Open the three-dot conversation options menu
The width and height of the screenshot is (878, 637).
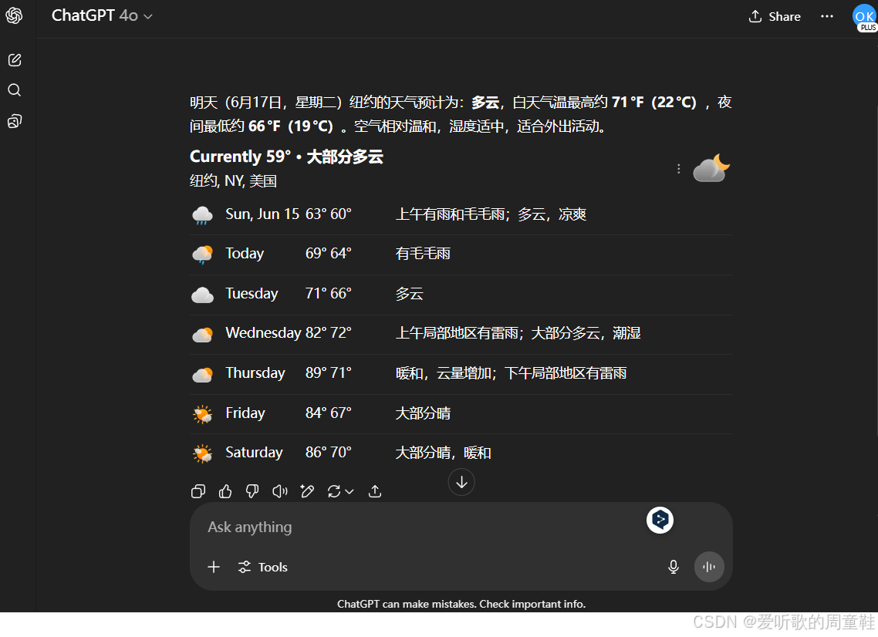[827, 16]
